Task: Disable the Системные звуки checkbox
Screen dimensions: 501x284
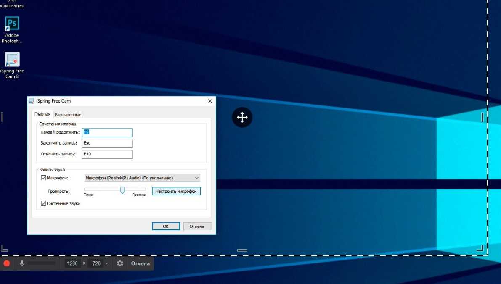Action: 43,203
